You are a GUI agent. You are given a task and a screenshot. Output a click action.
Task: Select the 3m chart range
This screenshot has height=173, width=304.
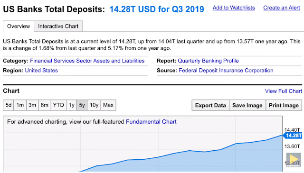(32, 105)
